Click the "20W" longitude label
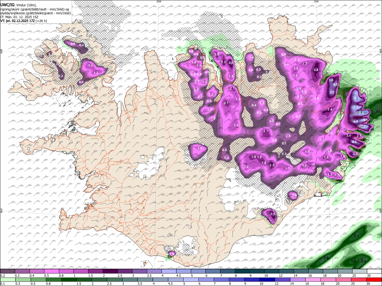 click(x=159, y=1)
